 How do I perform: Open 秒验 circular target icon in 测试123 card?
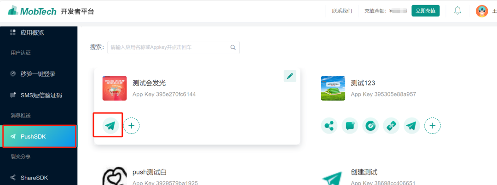point(370,126)
